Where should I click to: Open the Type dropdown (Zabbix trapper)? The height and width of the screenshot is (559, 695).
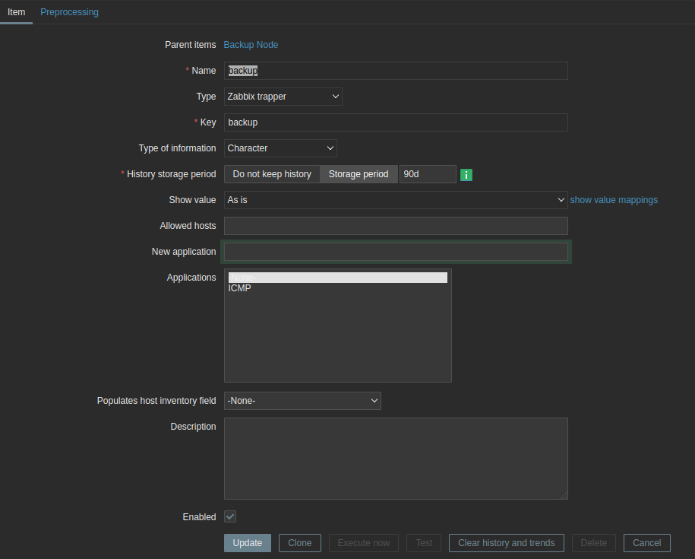pos(283,97)
